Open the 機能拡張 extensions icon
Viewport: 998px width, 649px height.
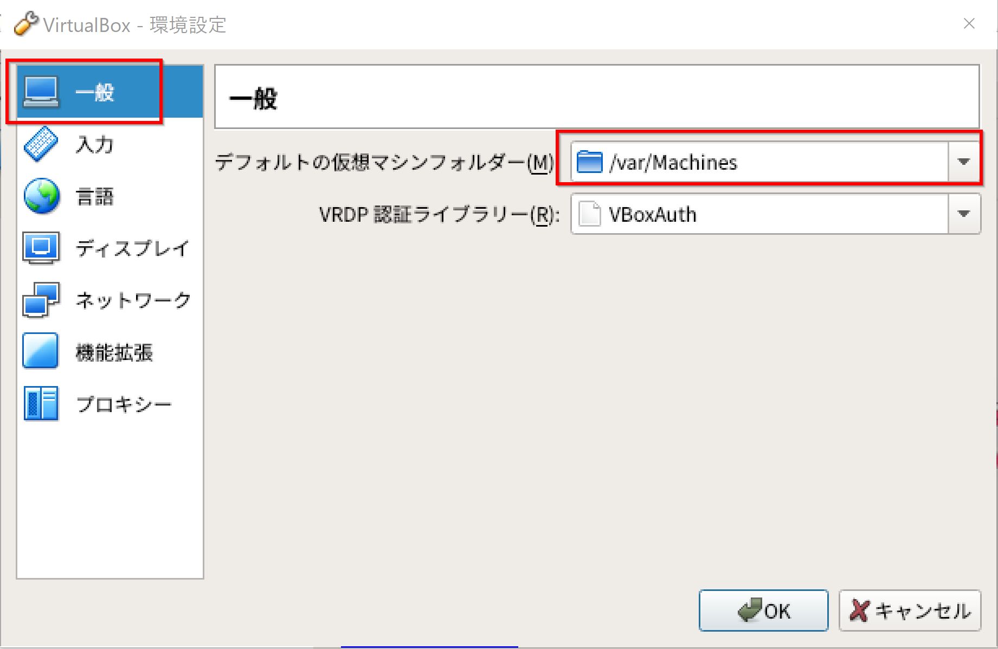(x=41, y=351)
